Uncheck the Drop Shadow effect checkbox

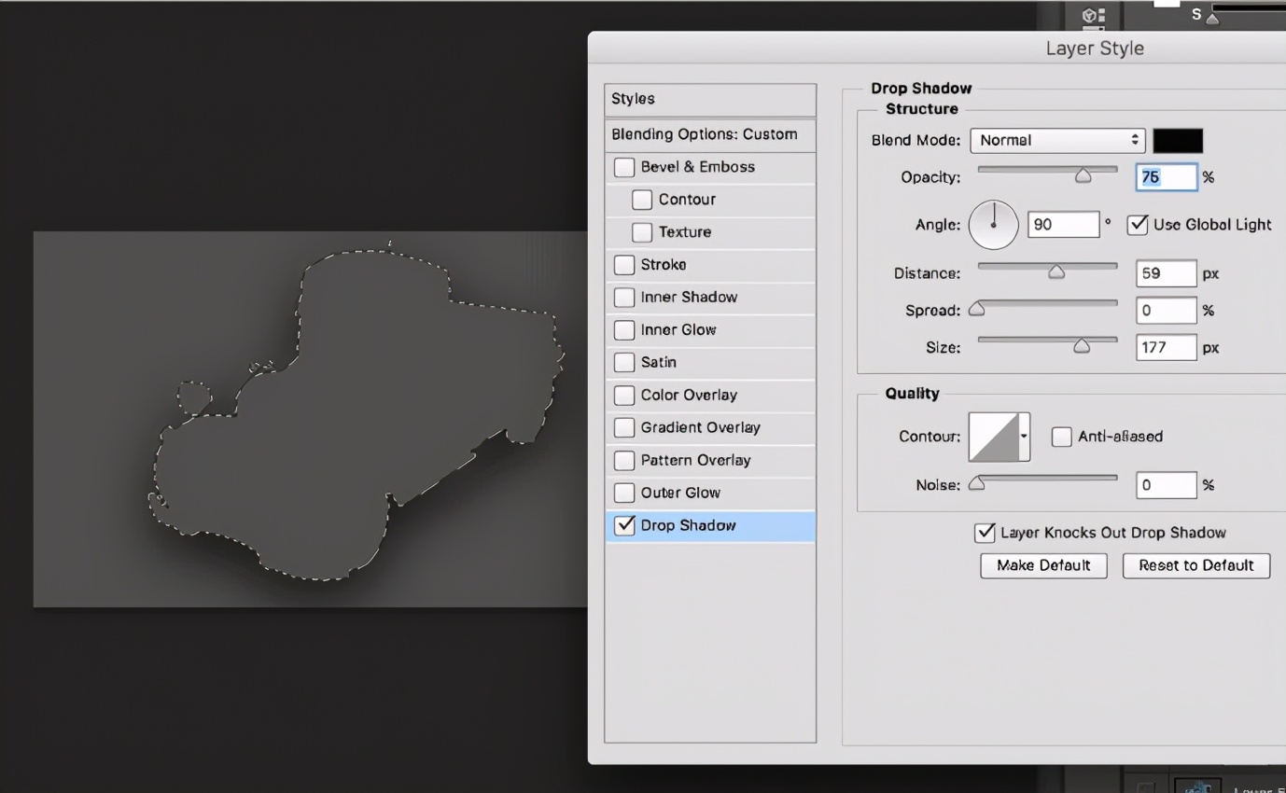(624, 526)
